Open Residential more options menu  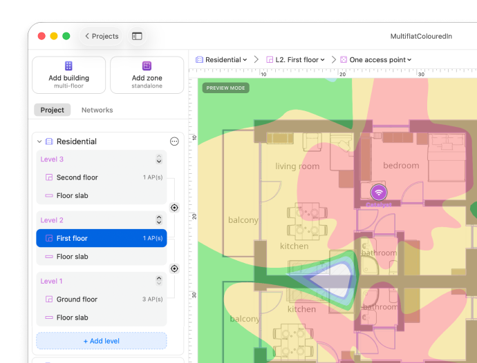(x=174, y=141)
